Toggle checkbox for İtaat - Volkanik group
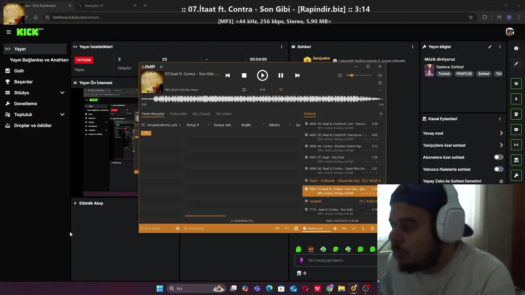This screenshot has height=295, width=525. [x=306, y=181]
